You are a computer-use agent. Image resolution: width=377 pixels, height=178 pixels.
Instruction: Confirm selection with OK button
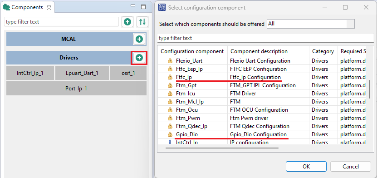click(x=306, y=167)
